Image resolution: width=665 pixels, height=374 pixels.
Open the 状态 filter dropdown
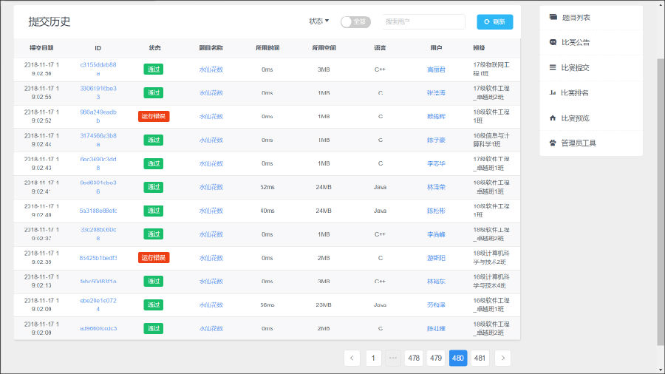318,21
